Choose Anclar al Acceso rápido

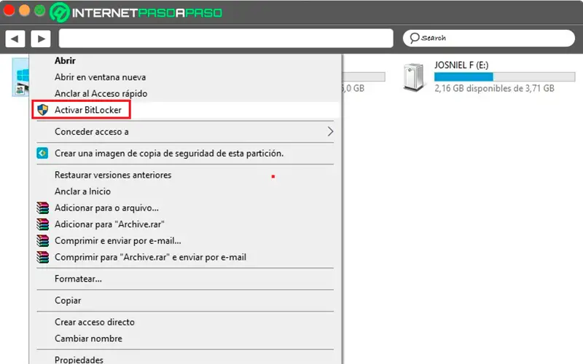click(101, 93)
